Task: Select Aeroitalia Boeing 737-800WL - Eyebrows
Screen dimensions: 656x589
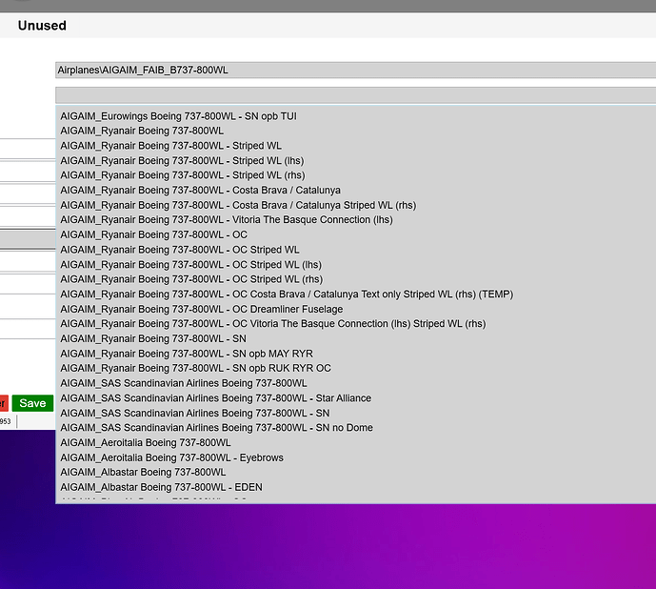Action: click(x=171, y=457)
